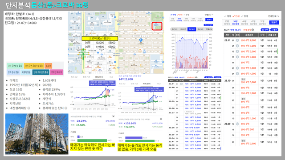This screenshot has height=160, width=285.
Task: Click the blue button beside the 57평 option
Action: [274, 22]
